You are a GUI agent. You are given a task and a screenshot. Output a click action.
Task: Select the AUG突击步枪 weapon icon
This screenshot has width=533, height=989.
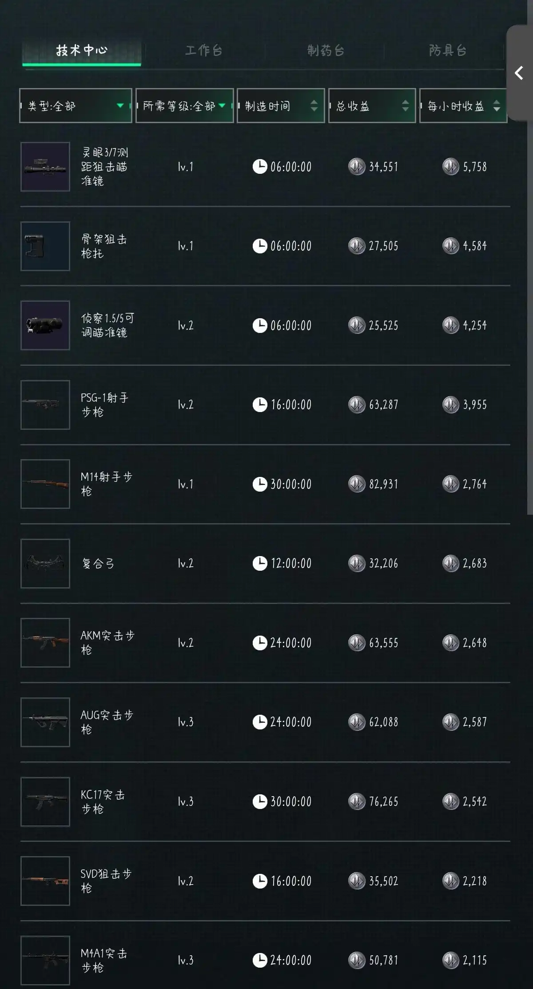pyautogui.click(x=45, y=722)
